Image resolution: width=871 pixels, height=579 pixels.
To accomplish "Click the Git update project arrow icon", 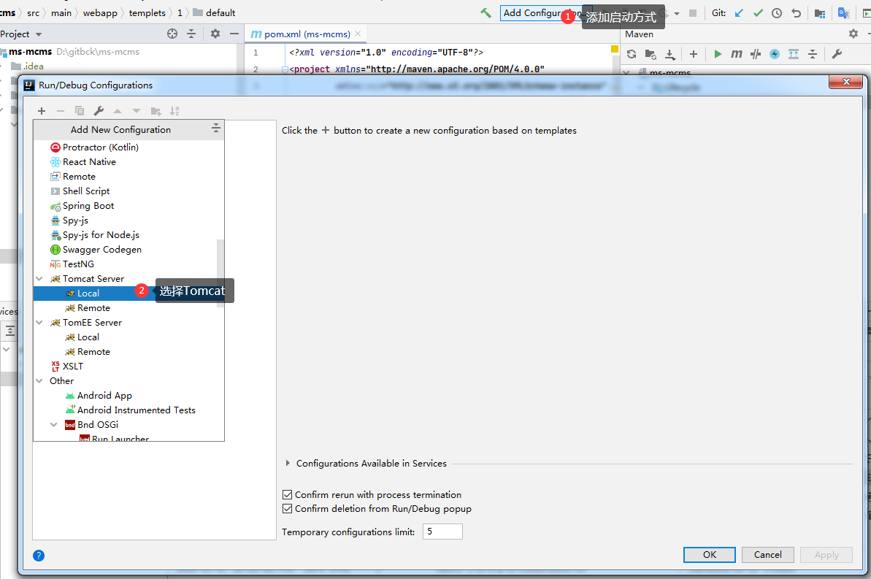I will [739, 13].
